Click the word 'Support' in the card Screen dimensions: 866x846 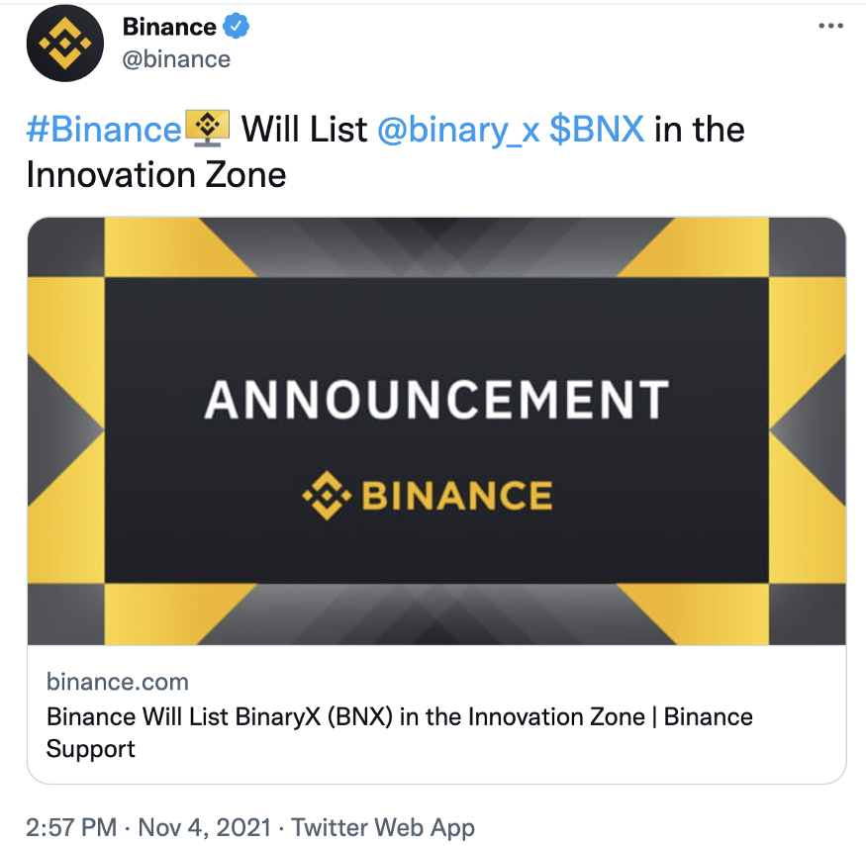[90, 749]
